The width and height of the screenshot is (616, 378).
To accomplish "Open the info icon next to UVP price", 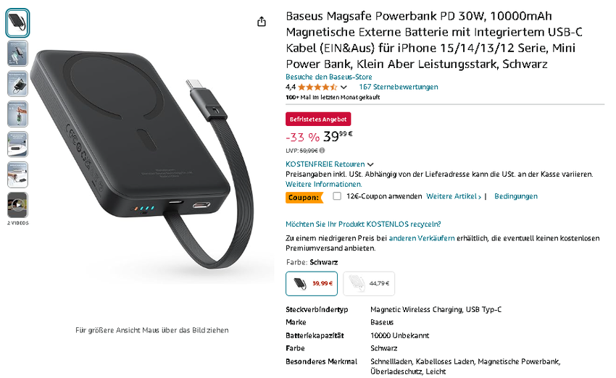I will click(x=322, y=151).
